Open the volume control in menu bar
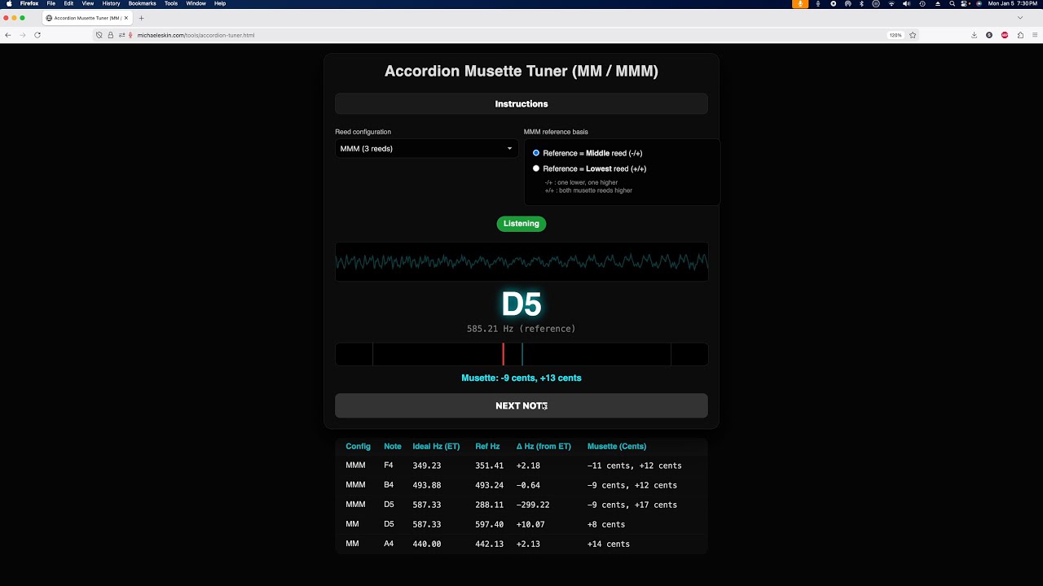Viewport: 1043px width, 586px height. click(x=906, y=3)
